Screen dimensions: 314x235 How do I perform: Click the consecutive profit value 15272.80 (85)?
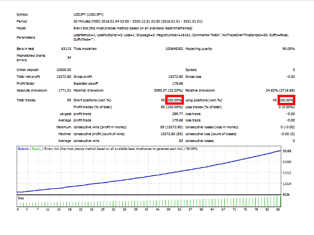click(x=172, y=134)
